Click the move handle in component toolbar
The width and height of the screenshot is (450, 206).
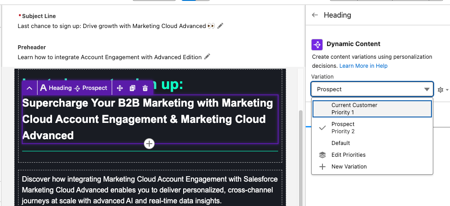120,88
